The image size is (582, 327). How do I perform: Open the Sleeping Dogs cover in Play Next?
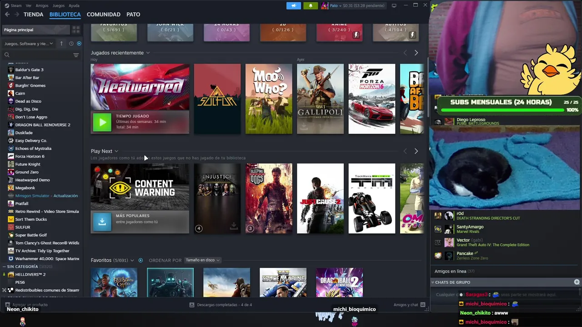pyautogui.click(x=269, y=198)
